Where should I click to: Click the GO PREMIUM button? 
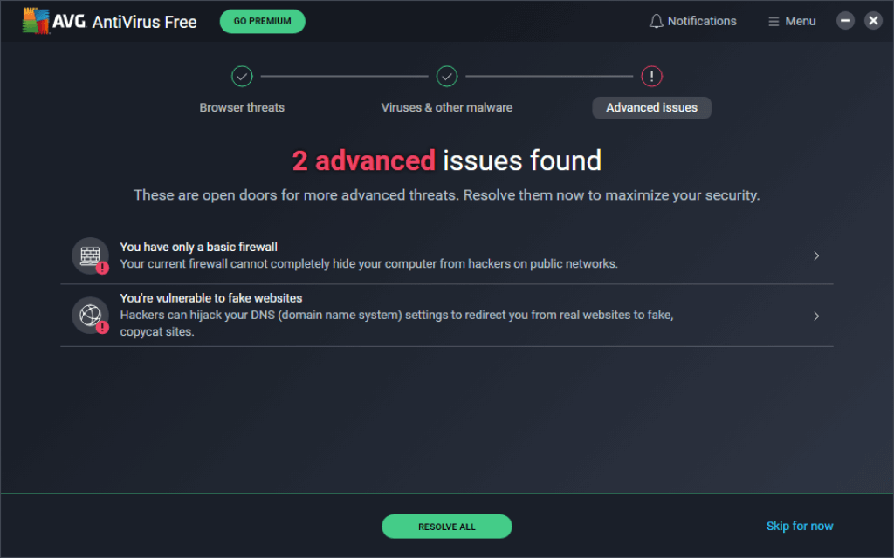click(262, 21)
